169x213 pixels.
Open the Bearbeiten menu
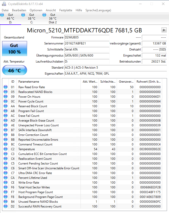[19, 10]
